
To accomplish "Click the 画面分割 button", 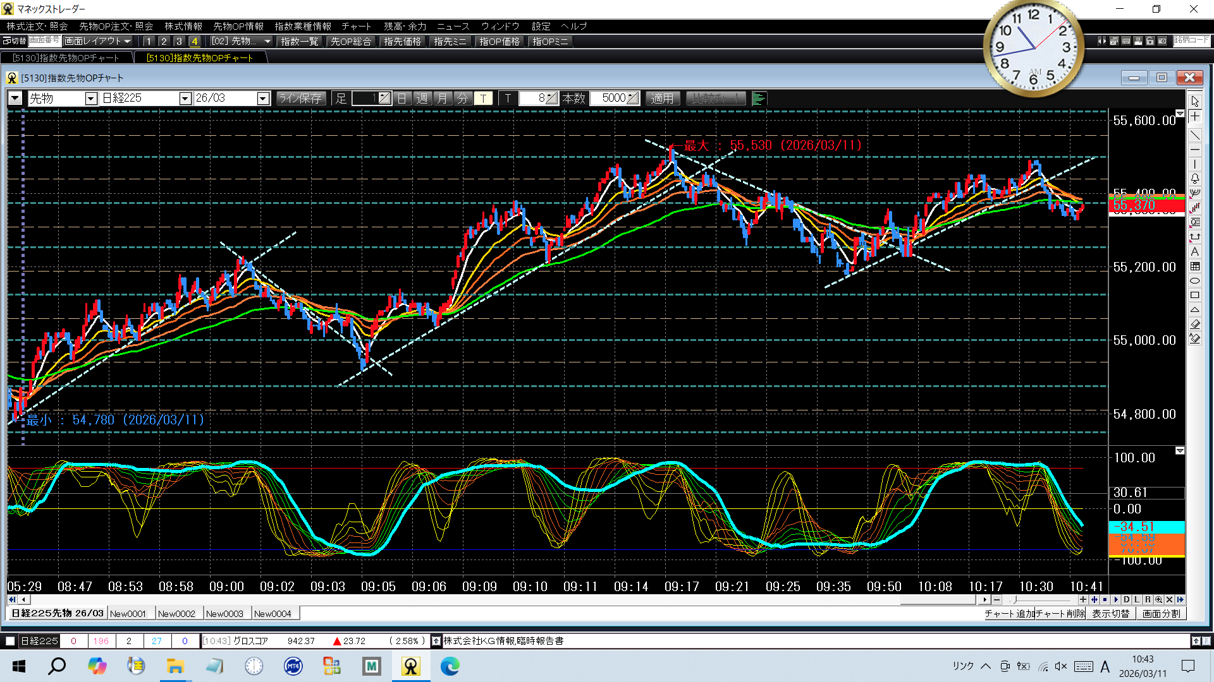I will [x=1161, y=613].
